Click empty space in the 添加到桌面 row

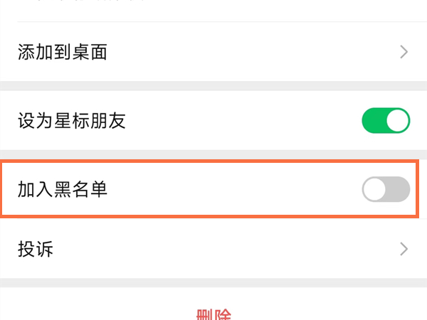point(249,52)
